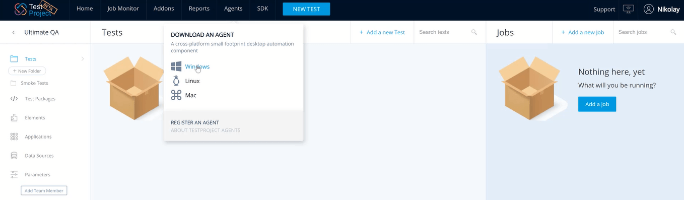Click the NEW TEST button

click(306, 9)
